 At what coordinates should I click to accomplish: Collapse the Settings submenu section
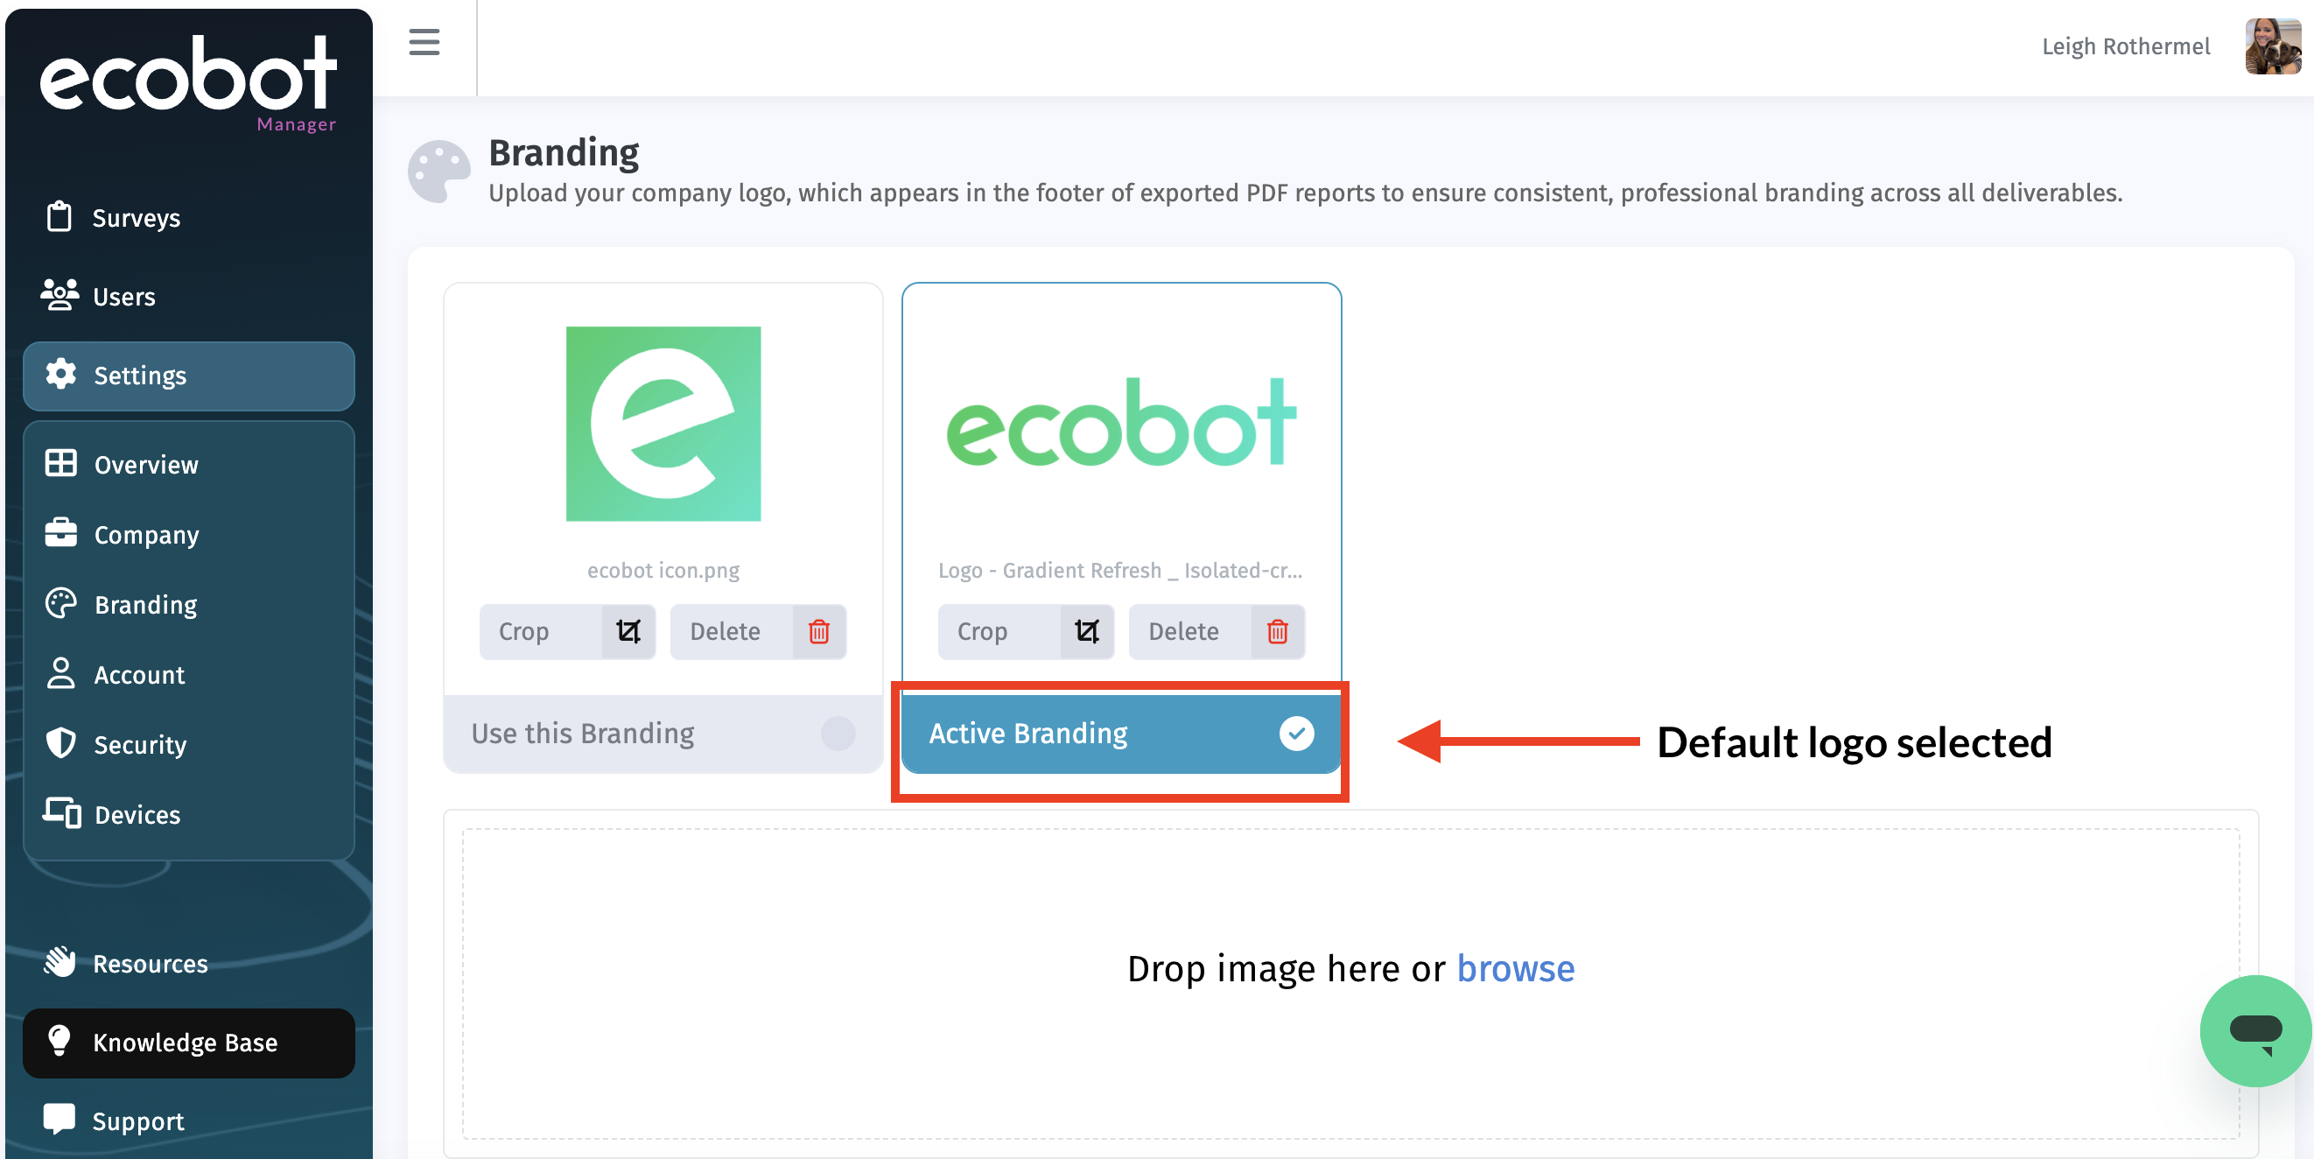pos(189,376)
